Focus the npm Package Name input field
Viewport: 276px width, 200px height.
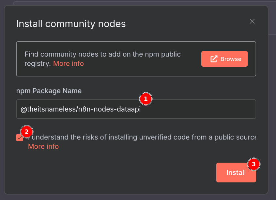[x=196, y=109]
